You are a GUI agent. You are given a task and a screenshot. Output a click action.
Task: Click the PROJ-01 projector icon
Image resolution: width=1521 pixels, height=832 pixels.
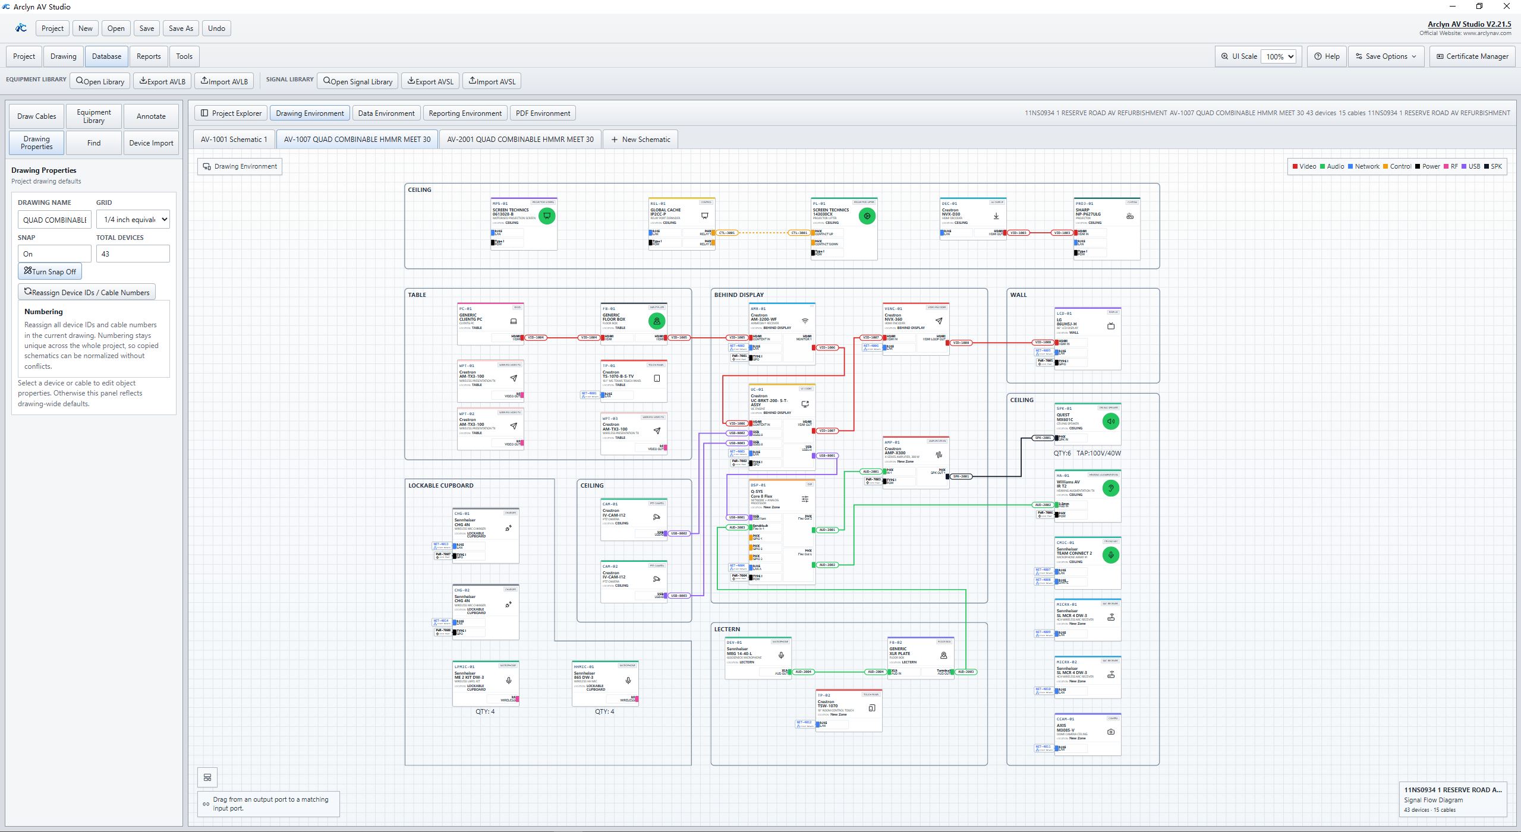point(1130,216)
